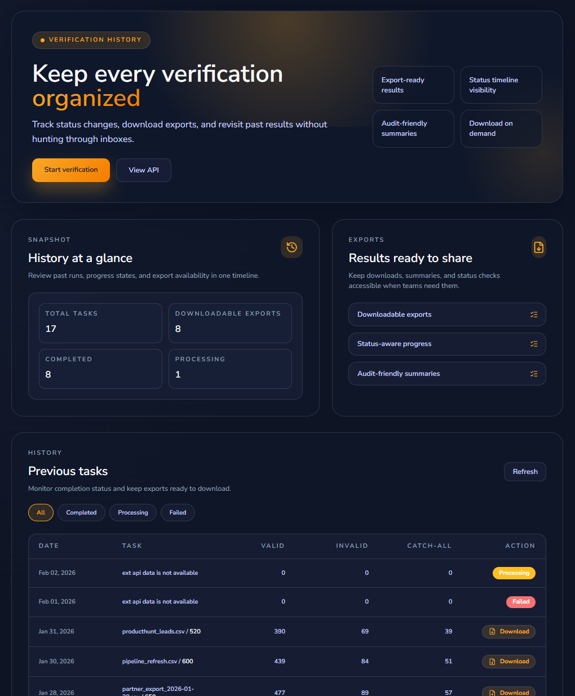Click the history clock icon in Snapshot panel
This screenshot has height=696, width=575.
pyautogui.click(x=291, y=247)
